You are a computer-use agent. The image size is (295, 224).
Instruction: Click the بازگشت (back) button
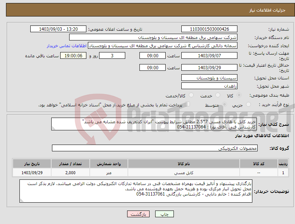click(138, 214)
